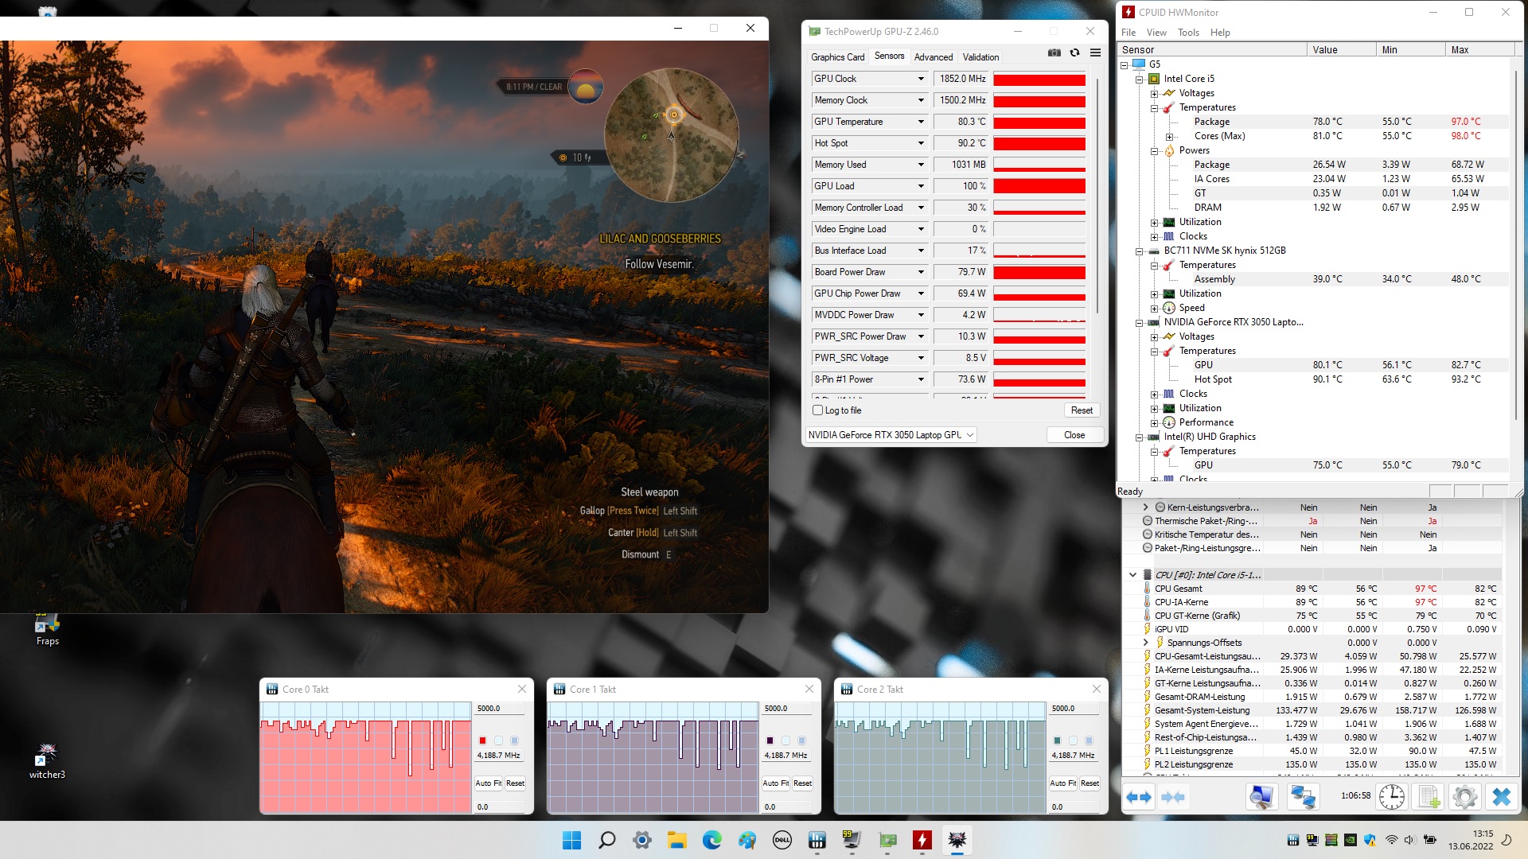1528x859 pixels.
Task: Open HWMonitor File menu
Action: [1128, 33]
